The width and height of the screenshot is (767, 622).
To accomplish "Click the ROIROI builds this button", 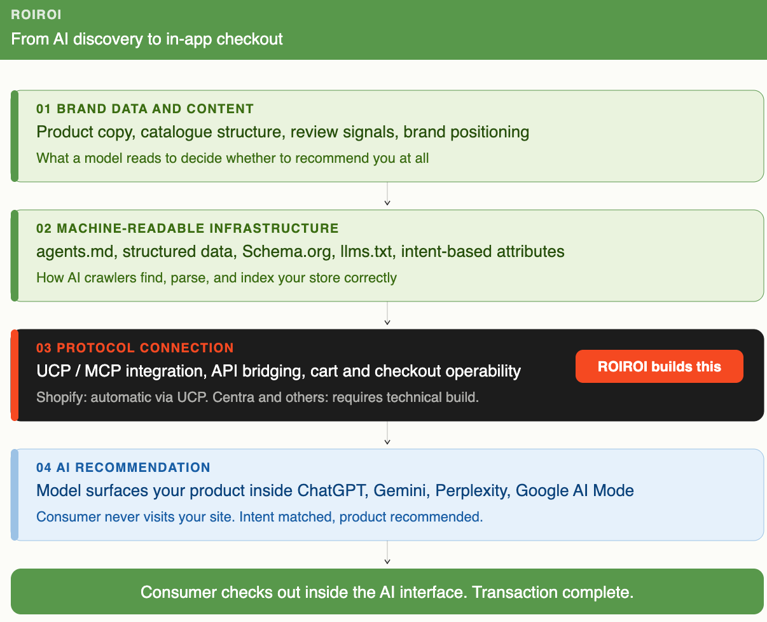I will 660,366.
